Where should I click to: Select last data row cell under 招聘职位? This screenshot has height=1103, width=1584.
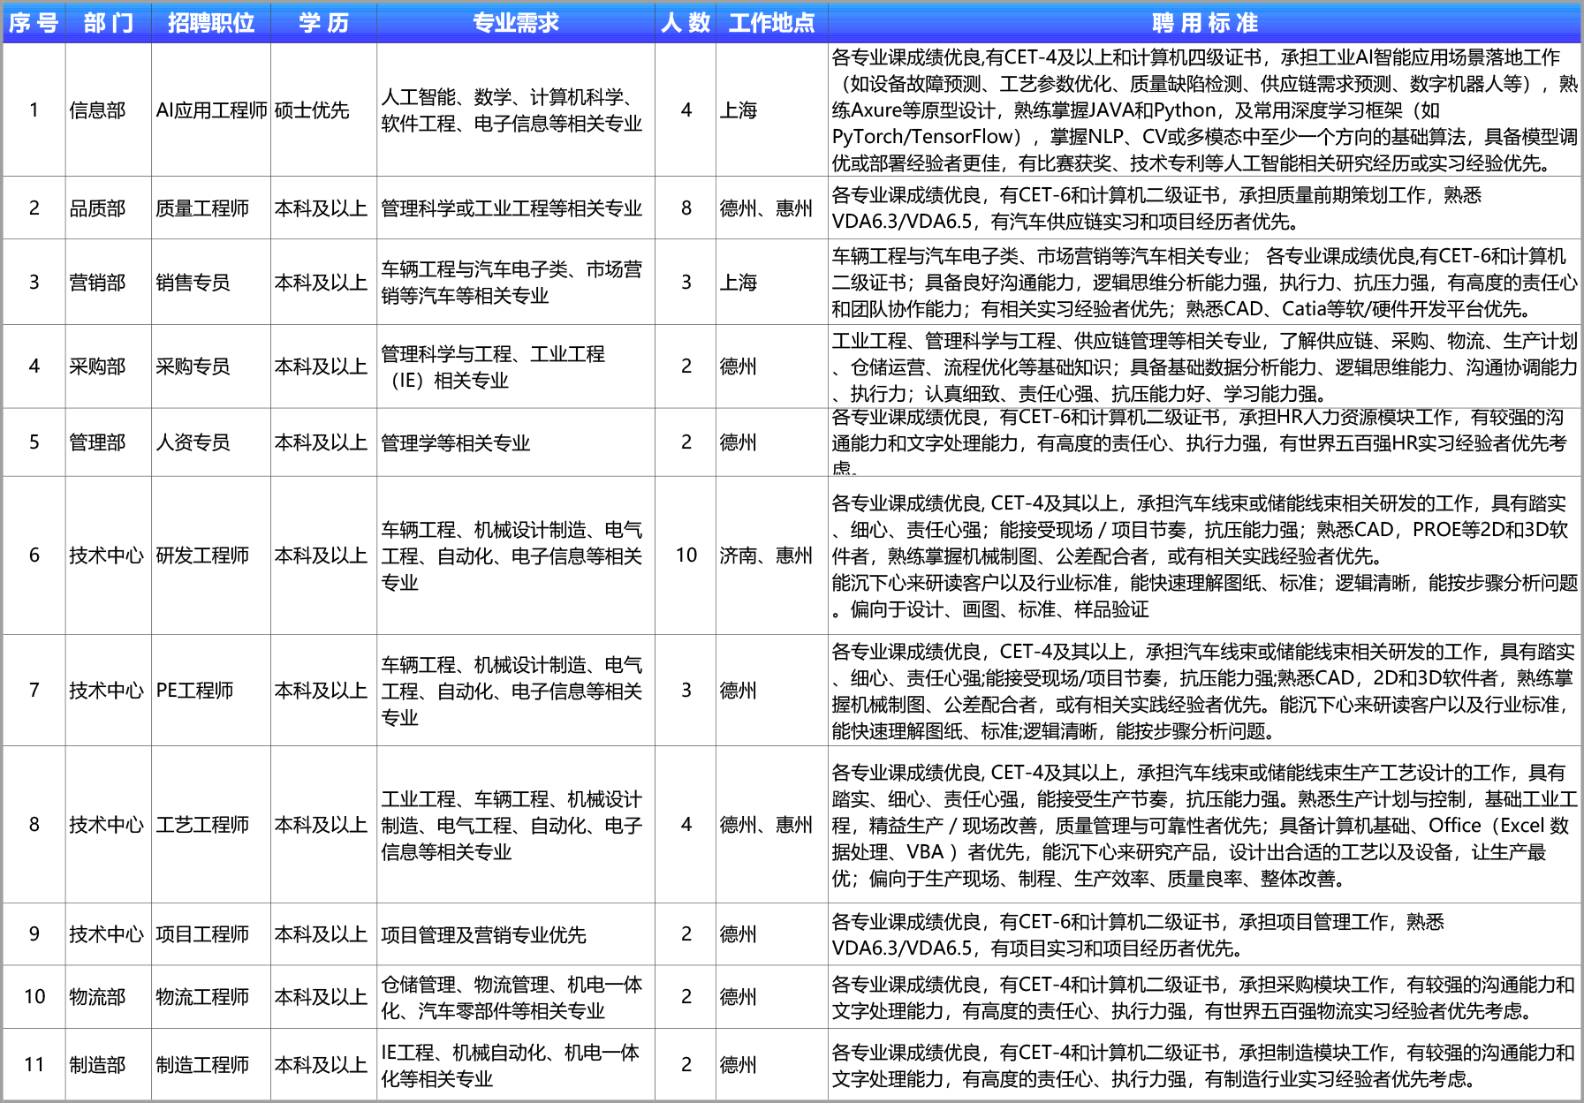[x=211, y=1064]
